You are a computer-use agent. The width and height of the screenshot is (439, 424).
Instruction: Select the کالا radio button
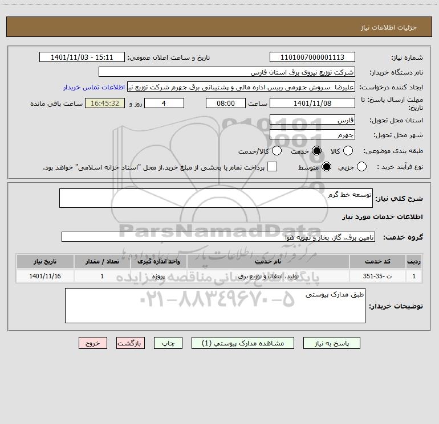[348, 151]
